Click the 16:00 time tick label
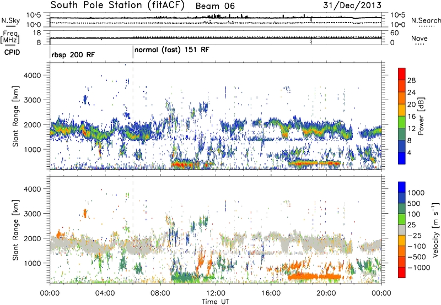The image size is (441, 305). (271, 293)
